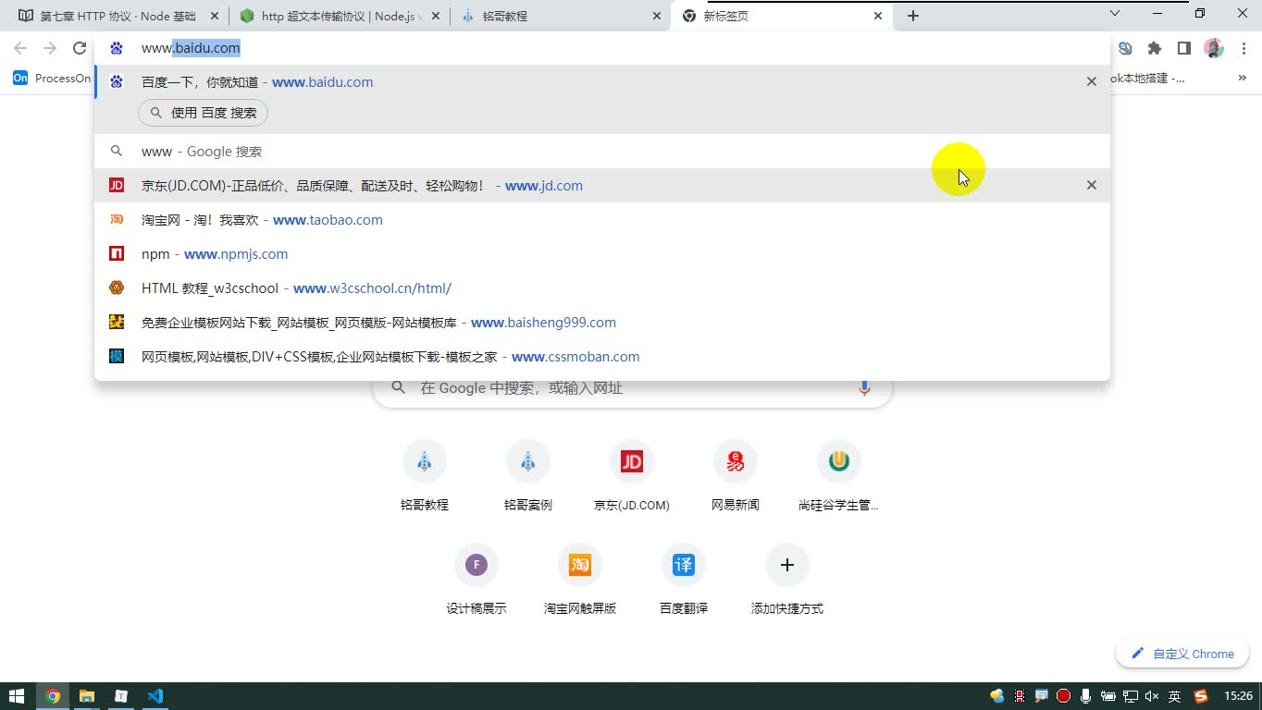Switch to the 第七章 HTTP 协议 tab
The height and width of the screenshot is (710, 1262).
tap(117, 16)
